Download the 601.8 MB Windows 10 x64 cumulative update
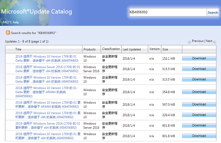221x143 pixels. 199,136
